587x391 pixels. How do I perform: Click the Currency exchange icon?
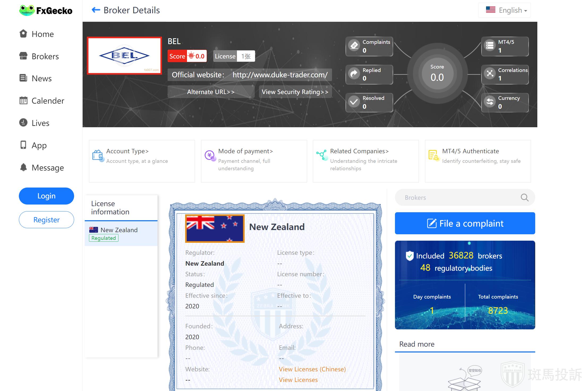[x=490, y=102]
